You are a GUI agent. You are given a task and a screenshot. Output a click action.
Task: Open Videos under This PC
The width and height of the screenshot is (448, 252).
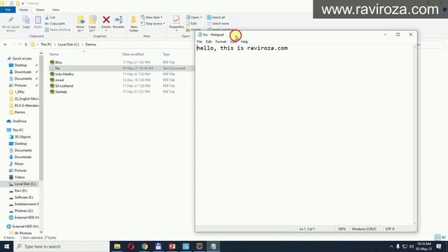pyautogui.click(x=20, y=177)
